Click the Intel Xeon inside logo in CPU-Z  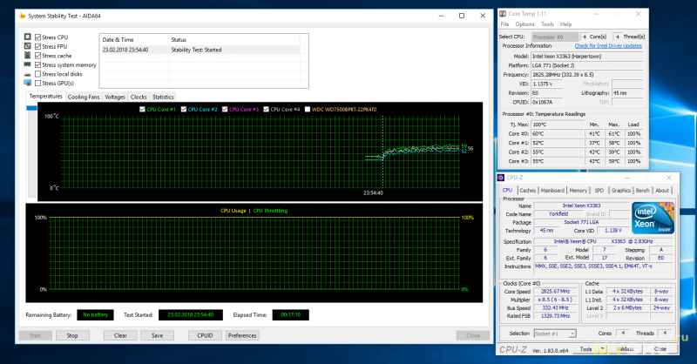[653, 218]
